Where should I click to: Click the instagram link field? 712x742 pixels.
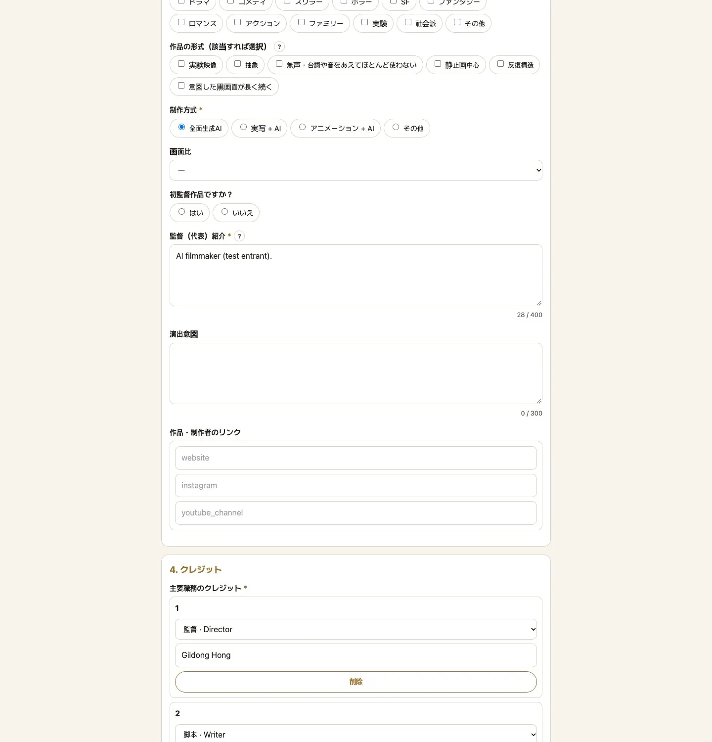356,486
